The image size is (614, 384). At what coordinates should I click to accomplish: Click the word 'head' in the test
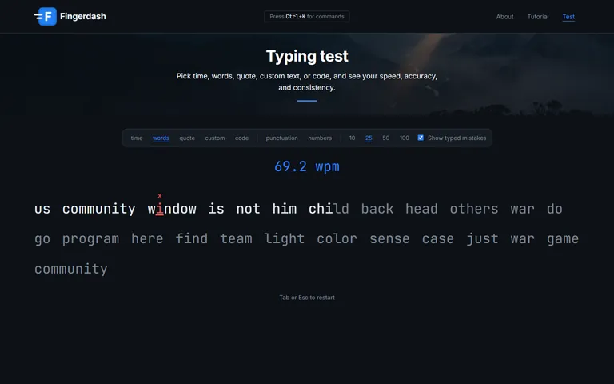(421, 209)
